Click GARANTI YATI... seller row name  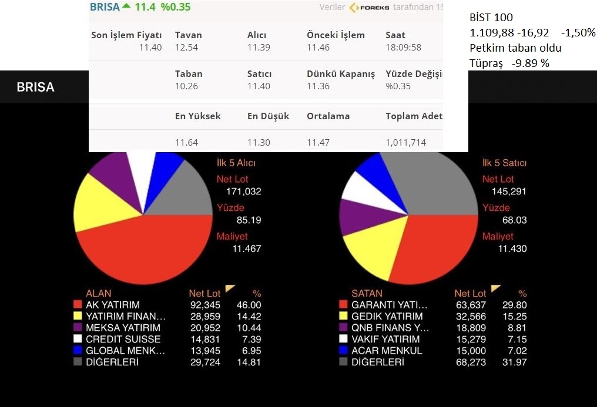(x=390, y=305)
